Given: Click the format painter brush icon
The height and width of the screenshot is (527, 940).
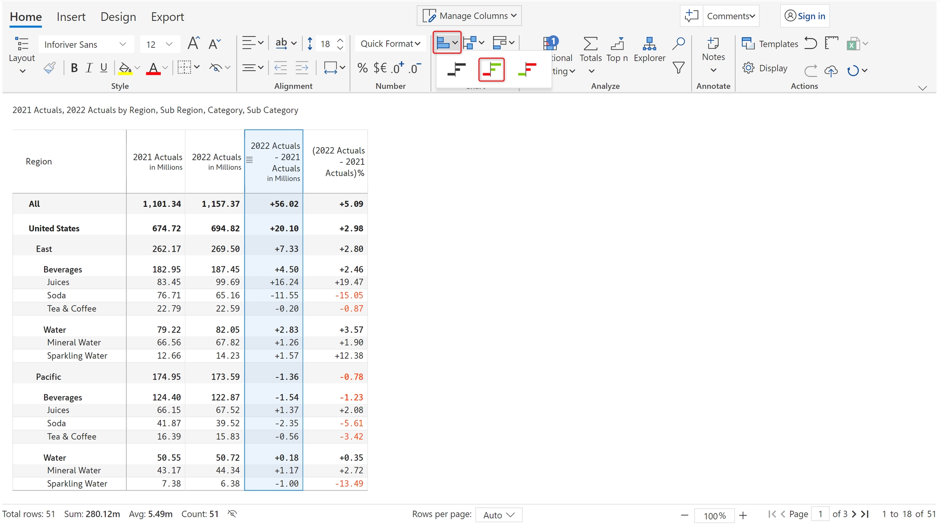Looking at the screenshot, I should pyautogui.click(x=49, y=68).
